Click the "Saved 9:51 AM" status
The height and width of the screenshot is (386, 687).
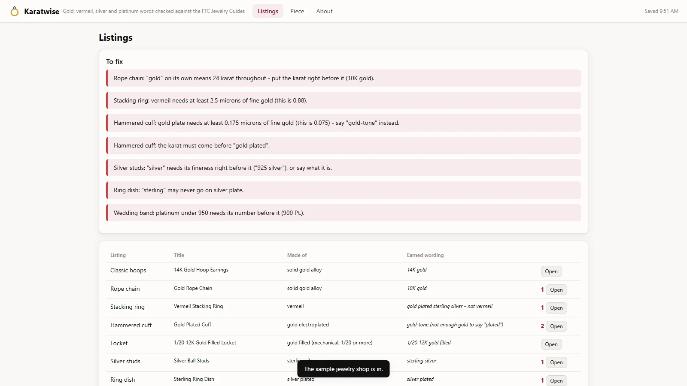[661, 11]
